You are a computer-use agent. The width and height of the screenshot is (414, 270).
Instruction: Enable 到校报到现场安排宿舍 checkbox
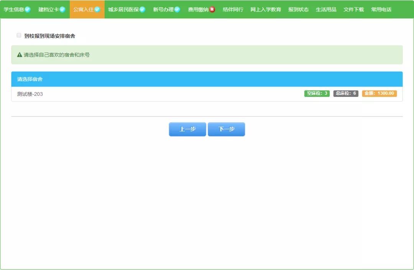tap(19, 35)
